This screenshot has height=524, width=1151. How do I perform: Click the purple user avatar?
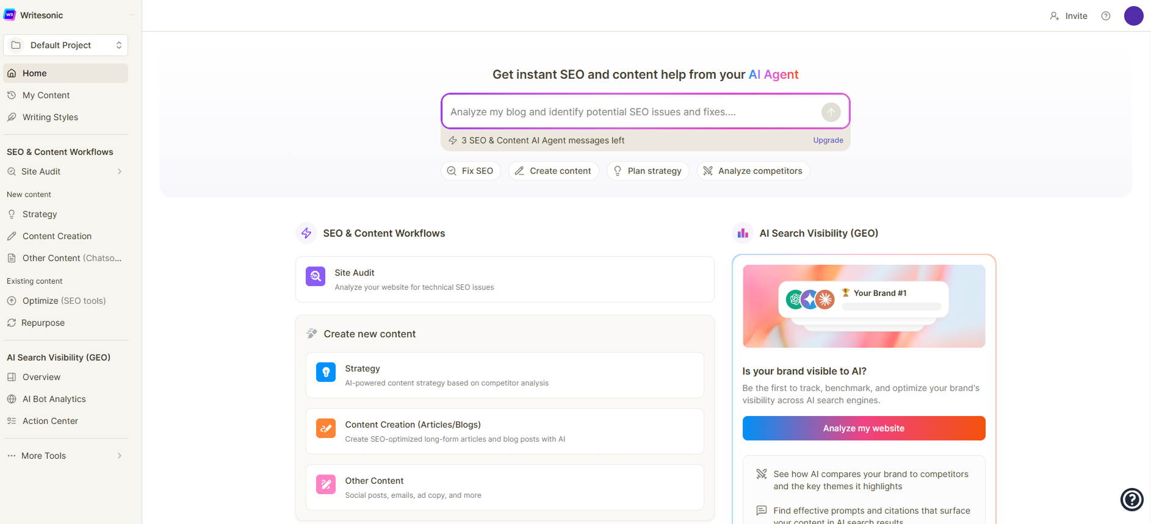[x=1133, y=16]
